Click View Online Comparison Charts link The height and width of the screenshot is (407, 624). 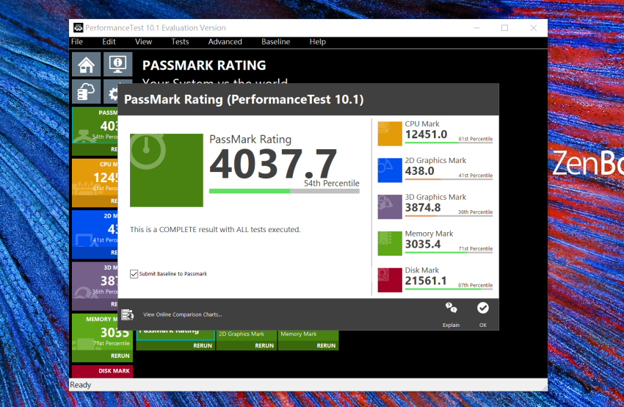[x=183, y=314]
